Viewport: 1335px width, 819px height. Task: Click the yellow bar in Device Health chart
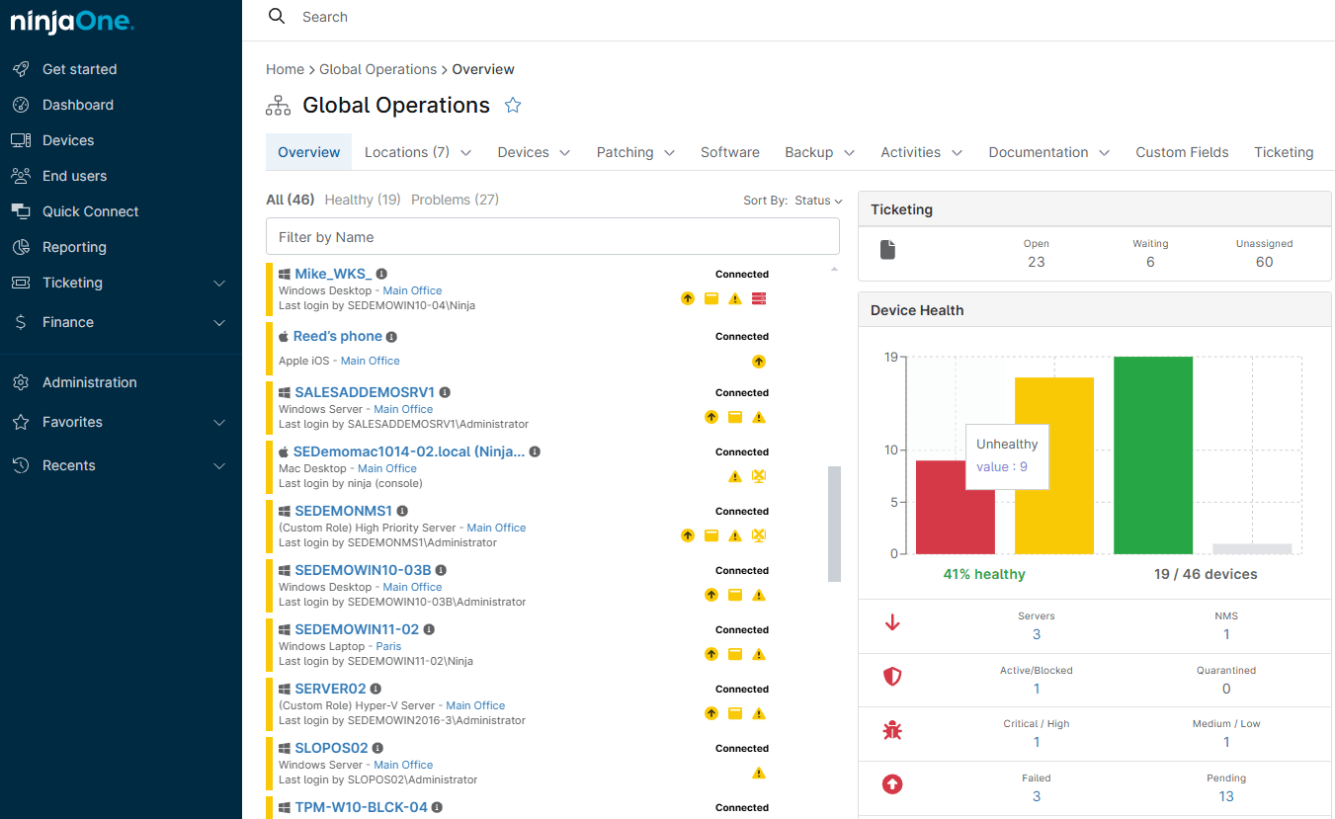click(x=1054, y=465)
